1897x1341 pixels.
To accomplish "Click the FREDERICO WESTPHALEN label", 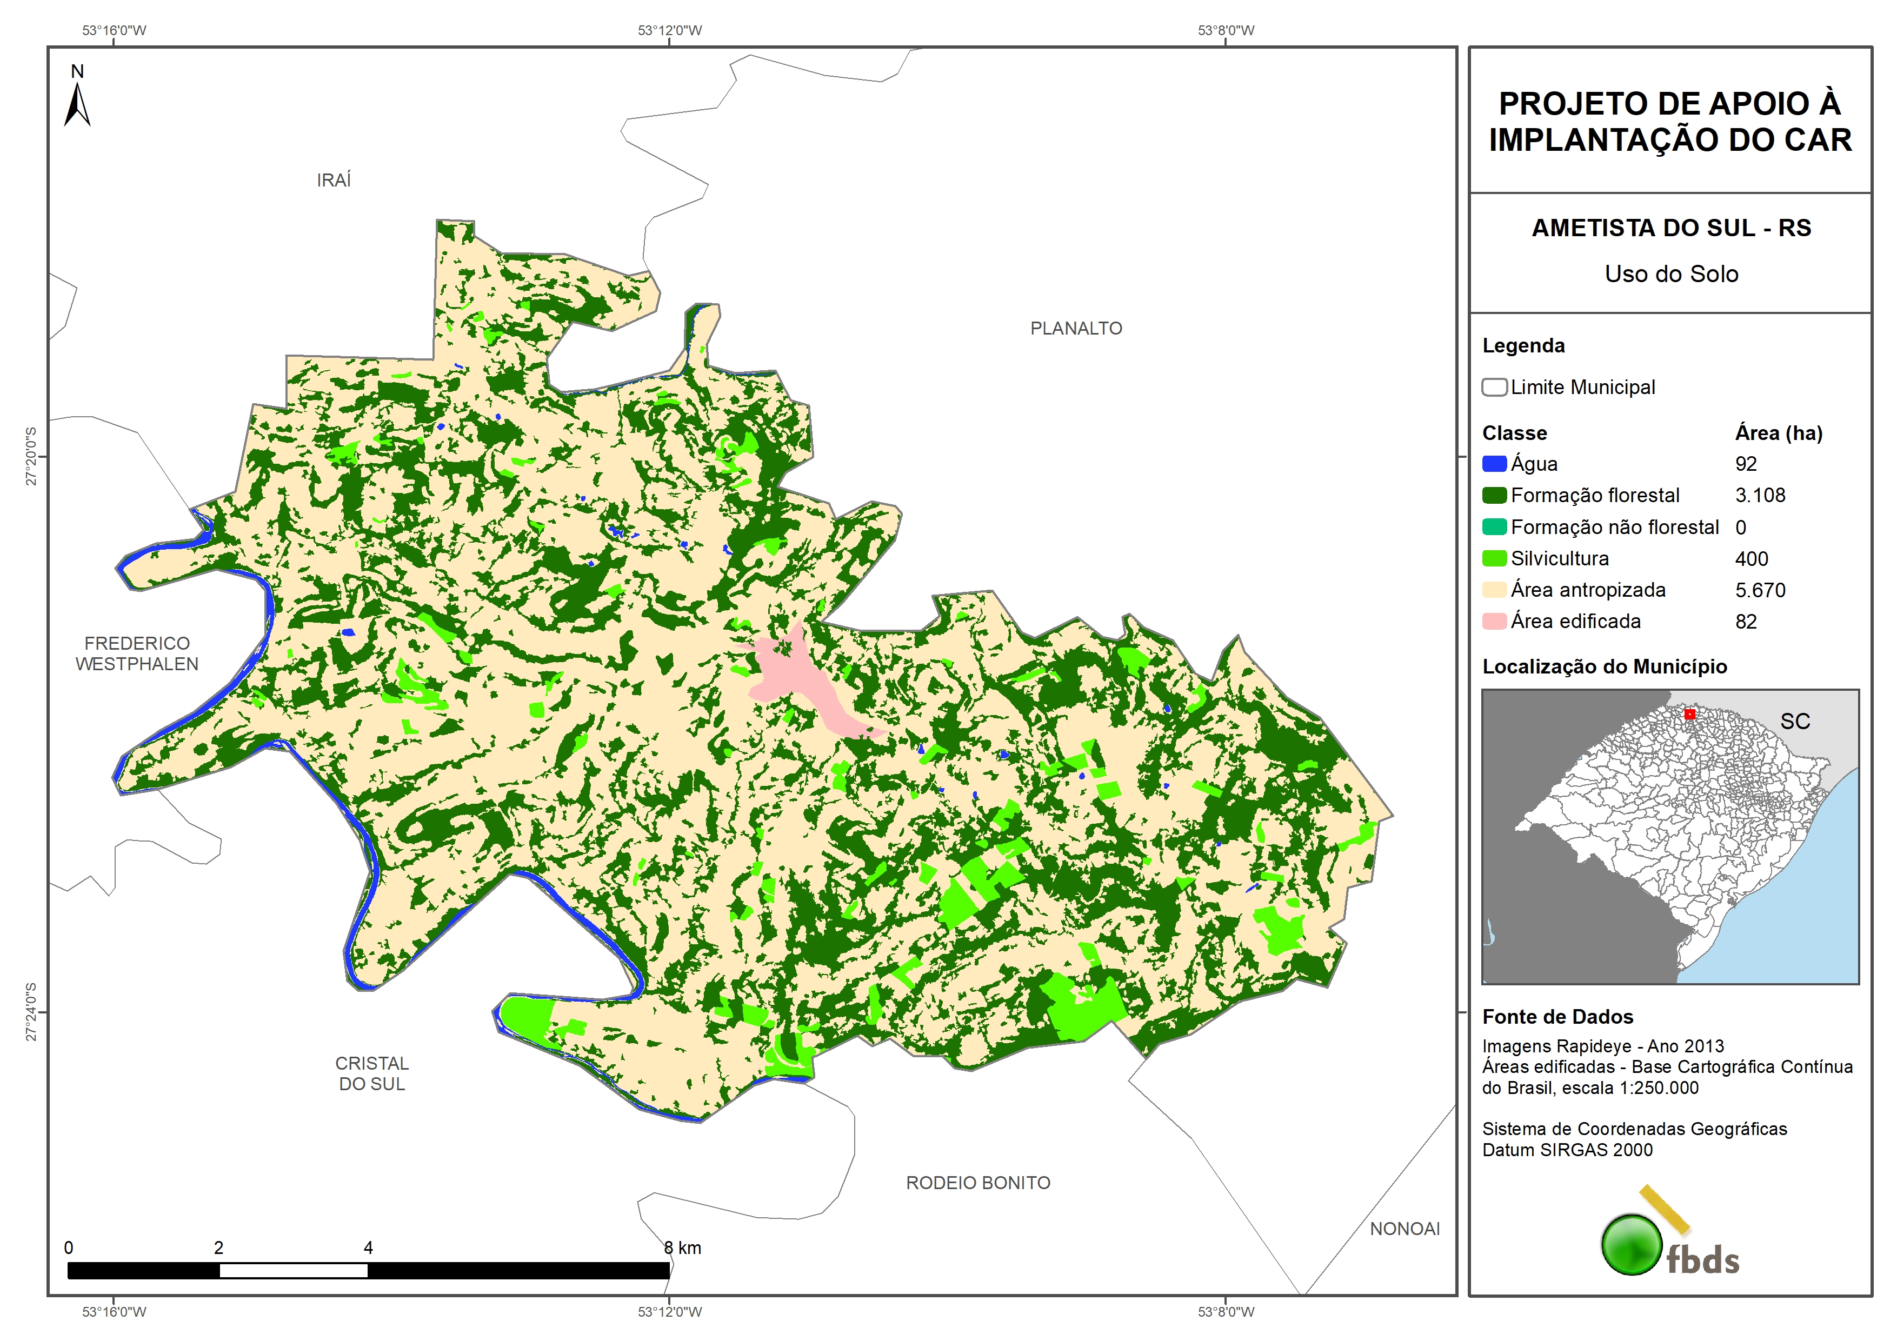I will tap(137, 653).
